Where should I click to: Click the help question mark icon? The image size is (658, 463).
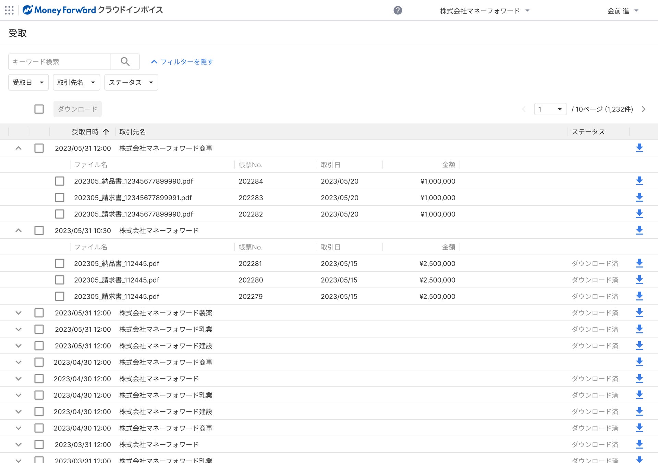coord(398,10)
